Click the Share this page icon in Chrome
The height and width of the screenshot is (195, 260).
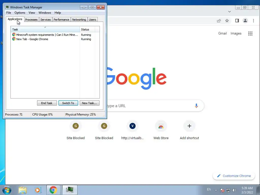tap(219, 21)
